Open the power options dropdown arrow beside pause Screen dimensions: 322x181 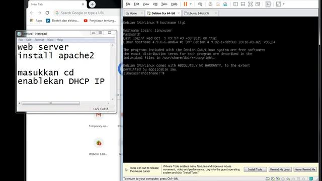[191, 4]
